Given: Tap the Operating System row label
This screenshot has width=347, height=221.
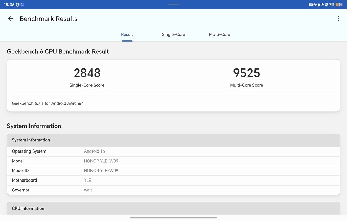Looking at the screenshot, I should coord(29,151).
